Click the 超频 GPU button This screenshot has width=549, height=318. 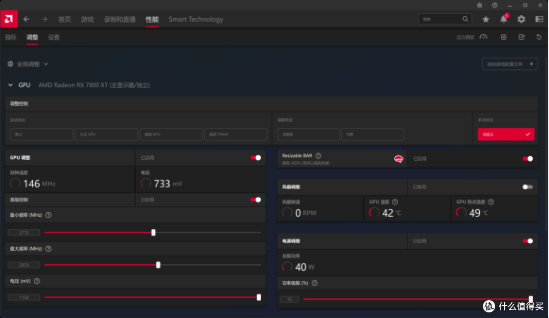coord(171,134)
